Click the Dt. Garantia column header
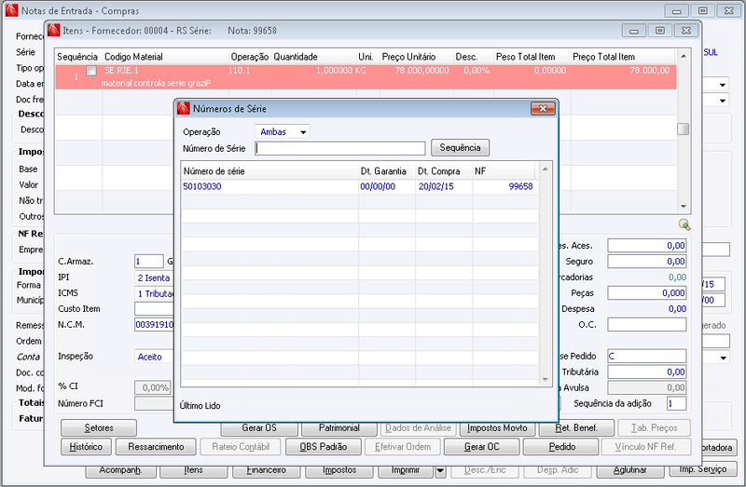The width and height of the screenshot is (746, 487). (387, 171)
